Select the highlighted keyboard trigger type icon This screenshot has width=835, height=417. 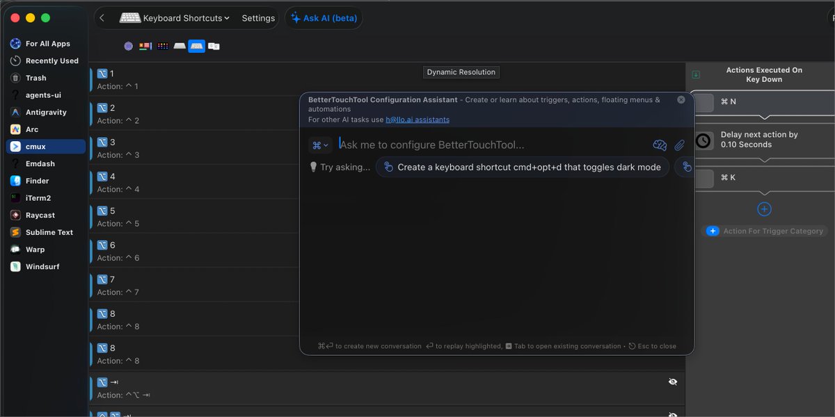tap(197, 46)
